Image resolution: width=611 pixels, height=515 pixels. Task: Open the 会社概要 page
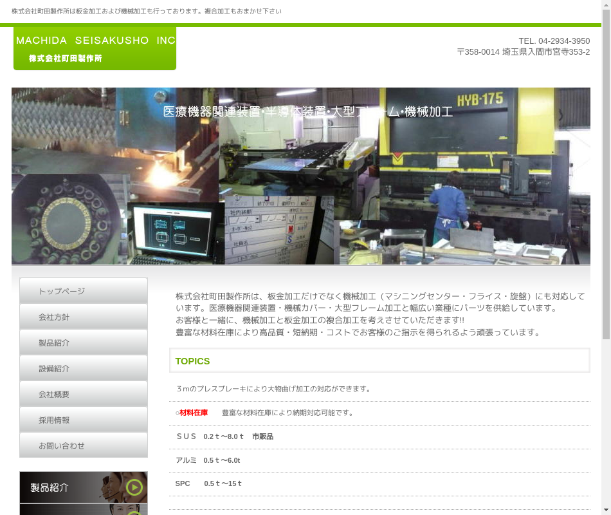point(84,394)
